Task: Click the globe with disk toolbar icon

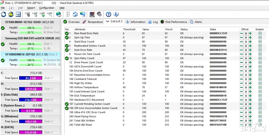Action: tap(59, 14)
